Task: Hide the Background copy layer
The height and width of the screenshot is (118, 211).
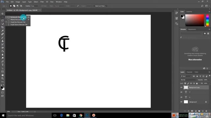Action: click(181, 88)
